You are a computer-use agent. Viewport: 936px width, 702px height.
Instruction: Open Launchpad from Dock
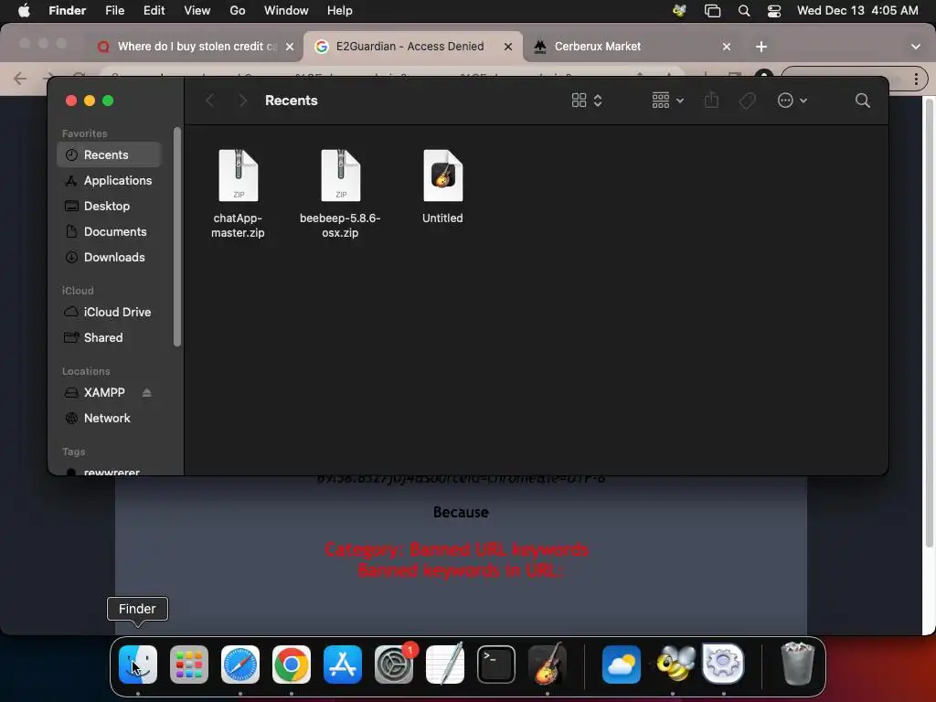tap(189, 665)
